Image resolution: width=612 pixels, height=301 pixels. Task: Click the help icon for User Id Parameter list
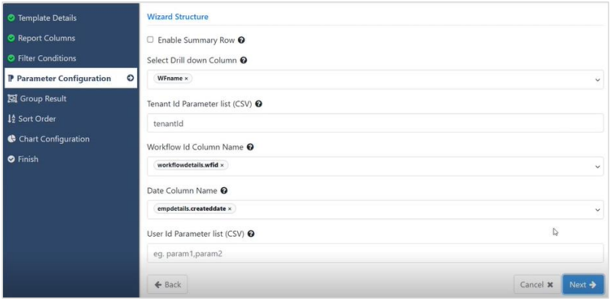pos(251,234)
